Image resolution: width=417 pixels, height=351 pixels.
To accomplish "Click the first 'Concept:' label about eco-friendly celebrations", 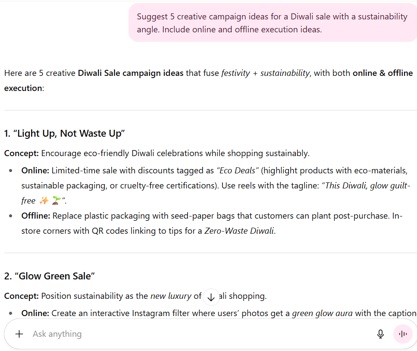I will (22, 154).
